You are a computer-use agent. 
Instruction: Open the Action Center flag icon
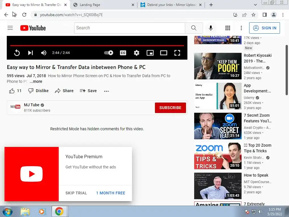[247, 212]
